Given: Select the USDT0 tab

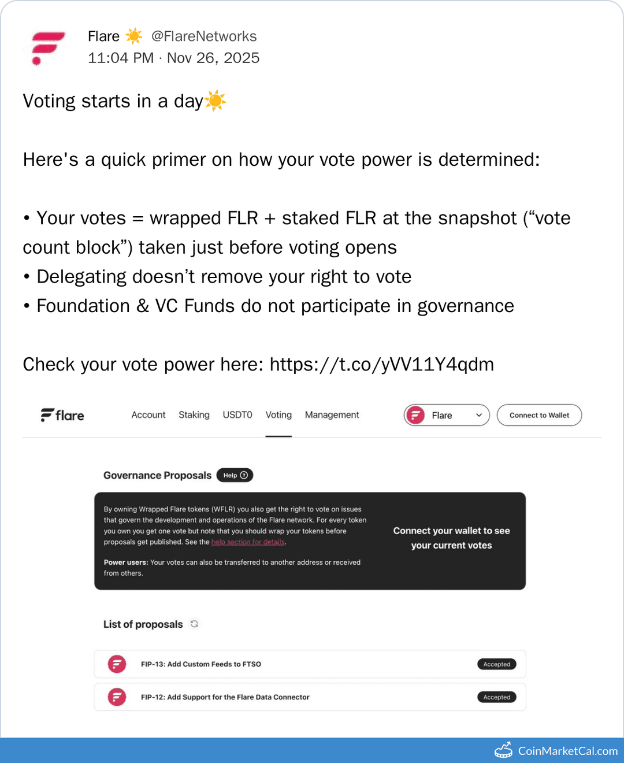Looking at the screenshot, I should pyautogui.click(x=237, y=415).
